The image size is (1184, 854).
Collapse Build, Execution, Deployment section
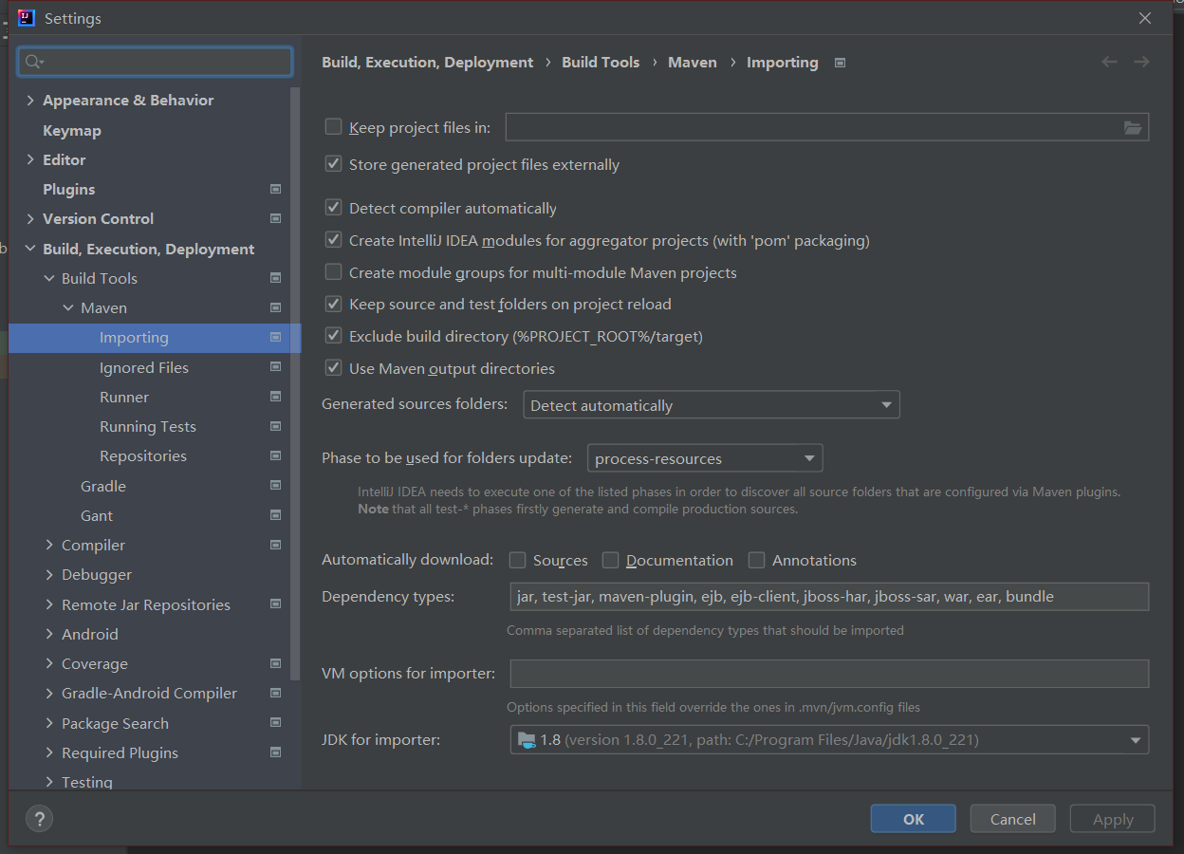coord(30,249)
